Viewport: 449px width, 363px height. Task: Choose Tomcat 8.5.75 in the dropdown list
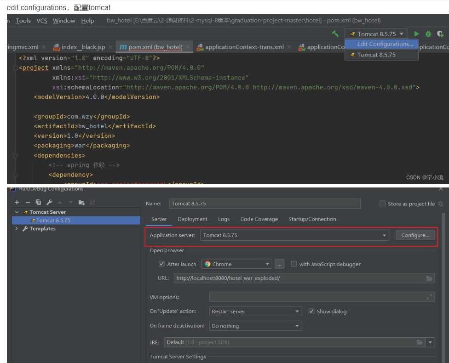pos(381,55)
